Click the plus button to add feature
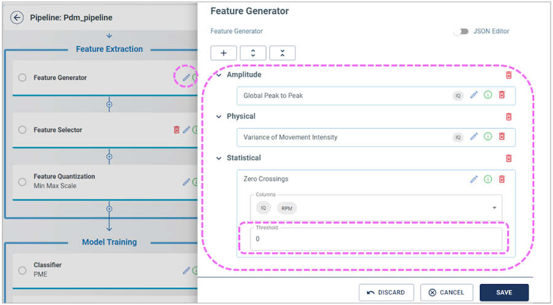 [x=224, y=53]
